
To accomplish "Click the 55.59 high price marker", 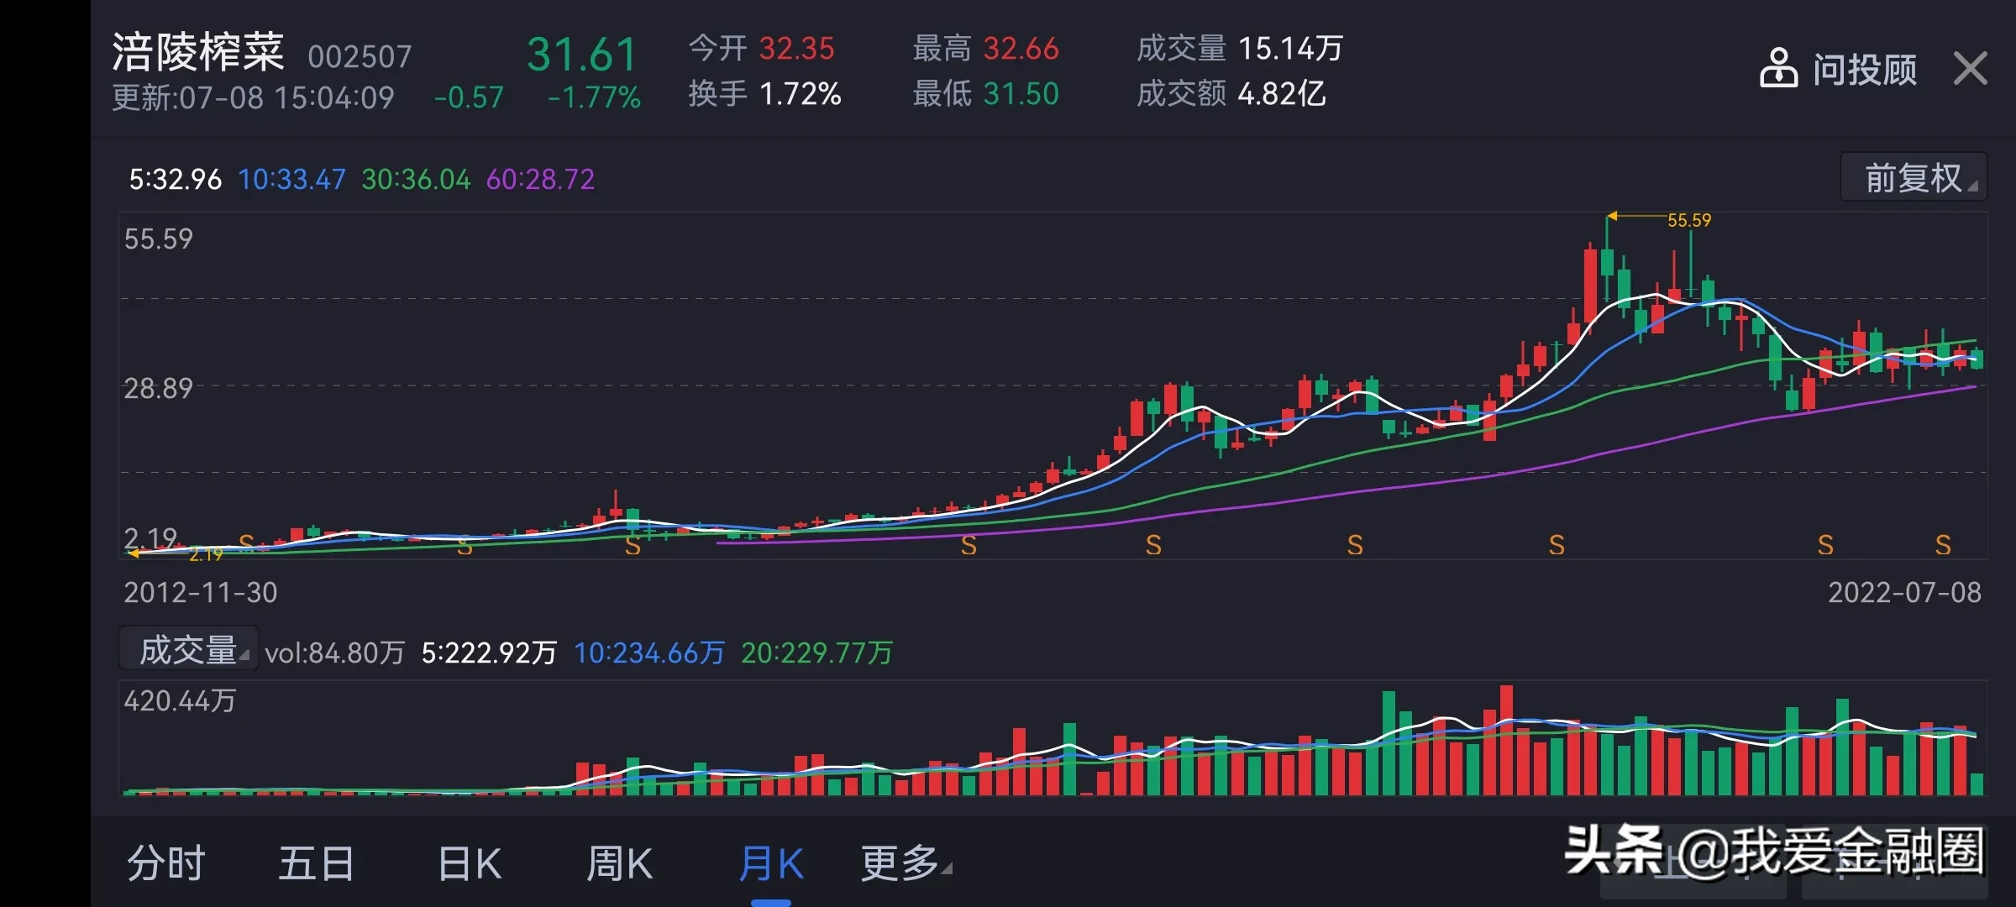I will click(1688, 220).
